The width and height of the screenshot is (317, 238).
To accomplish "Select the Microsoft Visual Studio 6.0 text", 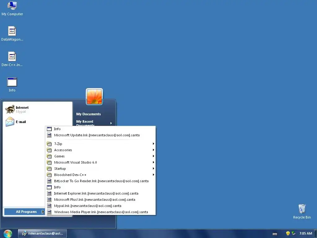I will [76, 162].
